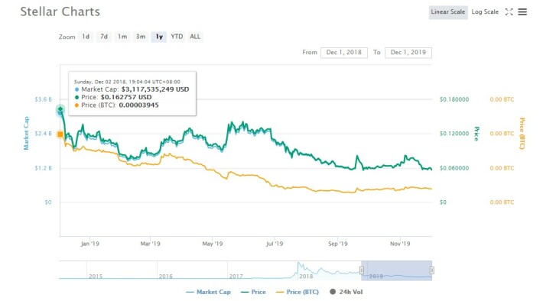Screen dimensions: 543x301
Task: Click the Jul '19 axis label
Action: click(275, 244)
